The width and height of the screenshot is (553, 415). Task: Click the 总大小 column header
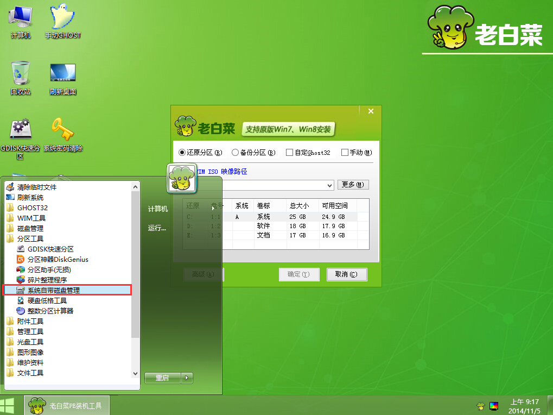coord(303,206)
